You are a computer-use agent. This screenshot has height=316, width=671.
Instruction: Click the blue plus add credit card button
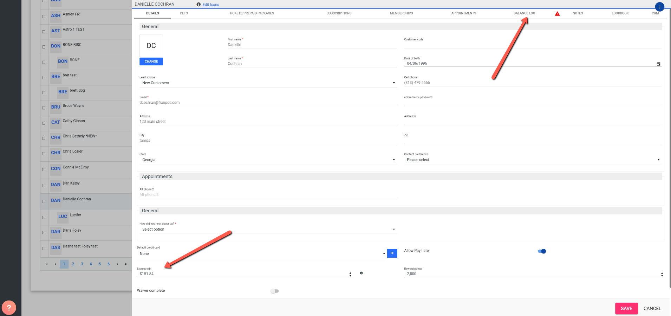coord(392,253)
